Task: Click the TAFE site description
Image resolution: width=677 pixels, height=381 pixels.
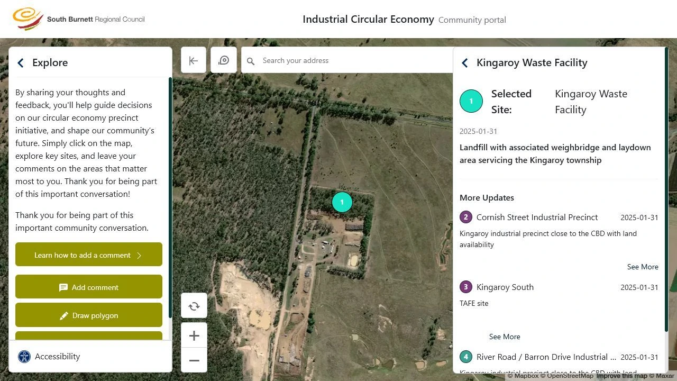Action: coord(474,303)
